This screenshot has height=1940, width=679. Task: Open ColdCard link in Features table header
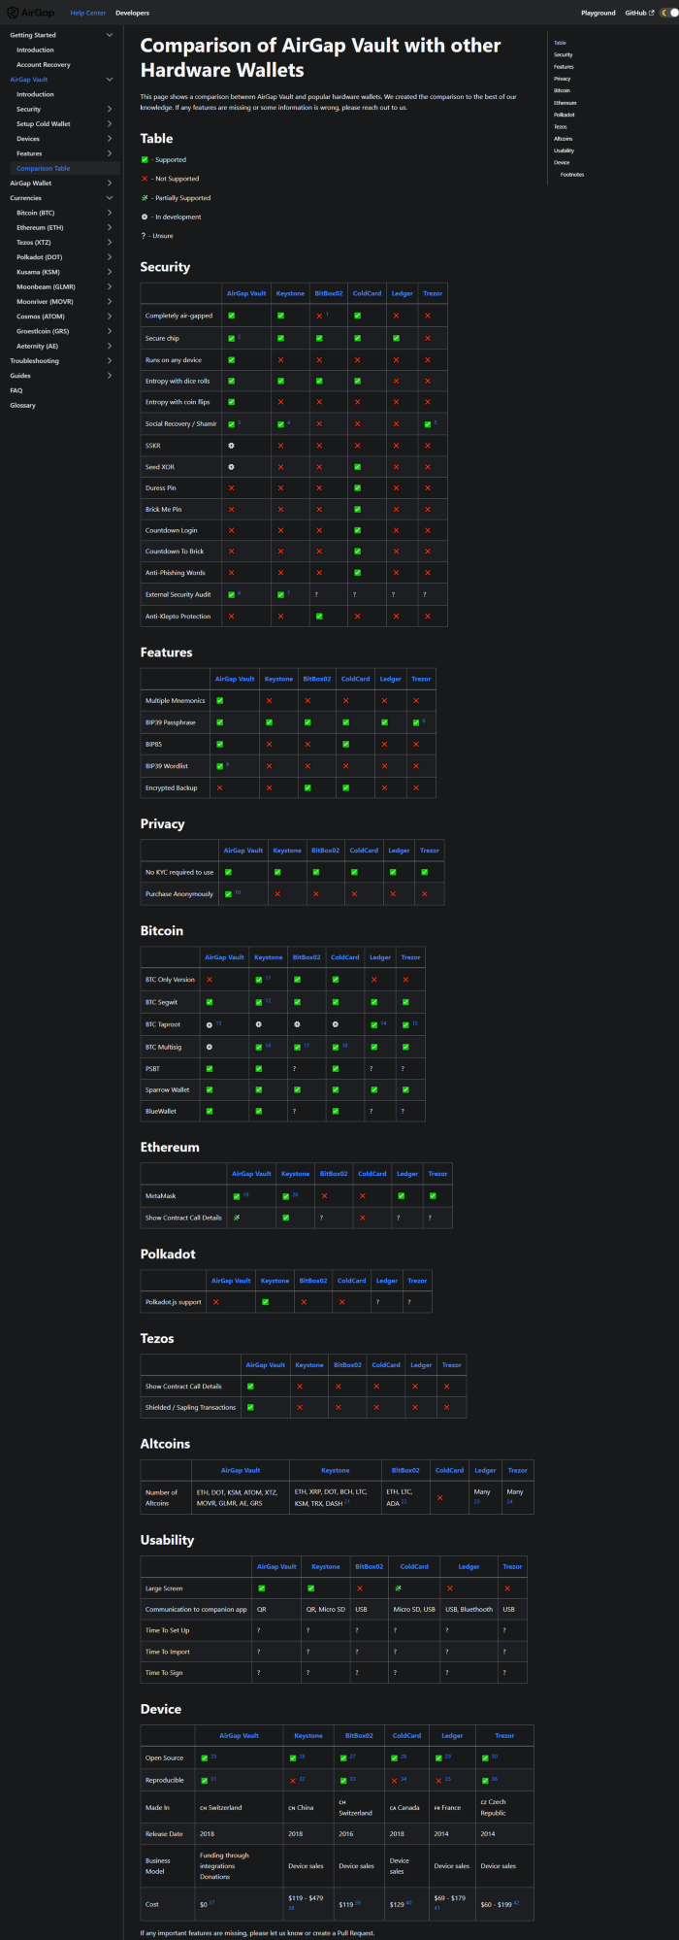[x=355, y=679]
